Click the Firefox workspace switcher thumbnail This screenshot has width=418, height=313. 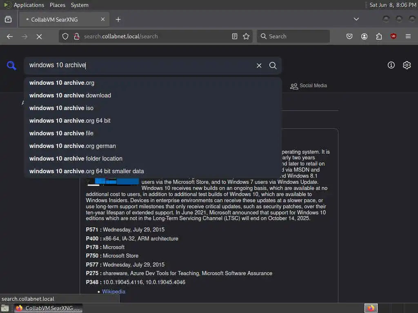click(371, 308)
